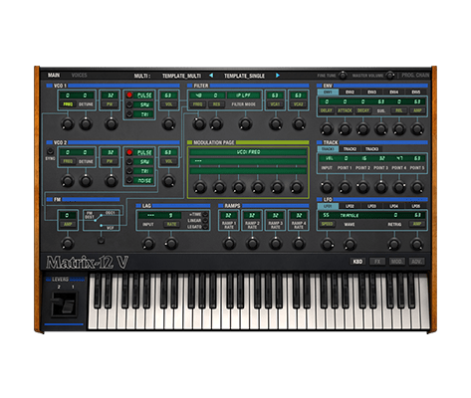
Task: Click the TEMPLATE_MULTI preset name
Action: pyautogui.click(x=181, y=76)
